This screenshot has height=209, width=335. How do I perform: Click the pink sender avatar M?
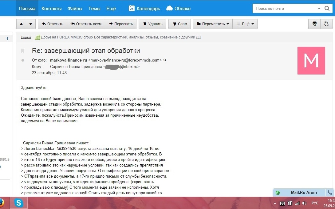coord(311,61)
